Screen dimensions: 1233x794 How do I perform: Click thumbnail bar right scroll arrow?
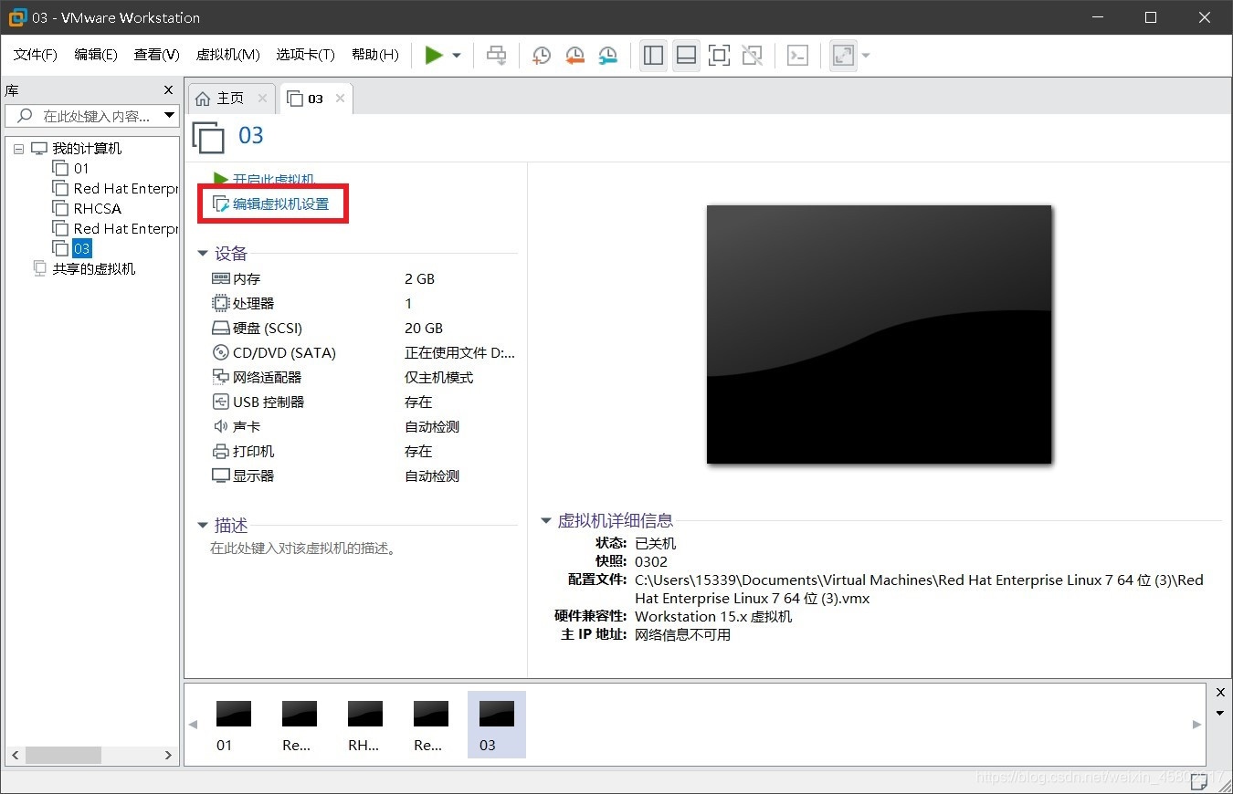(x=1197, y=724)
